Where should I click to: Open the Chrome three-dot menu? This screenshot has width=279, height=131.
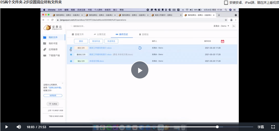[236, 20]
